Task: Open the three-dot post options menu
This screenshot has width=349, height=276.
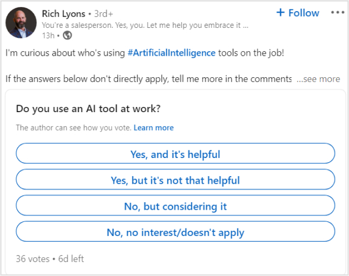Action: click(337, 13)
